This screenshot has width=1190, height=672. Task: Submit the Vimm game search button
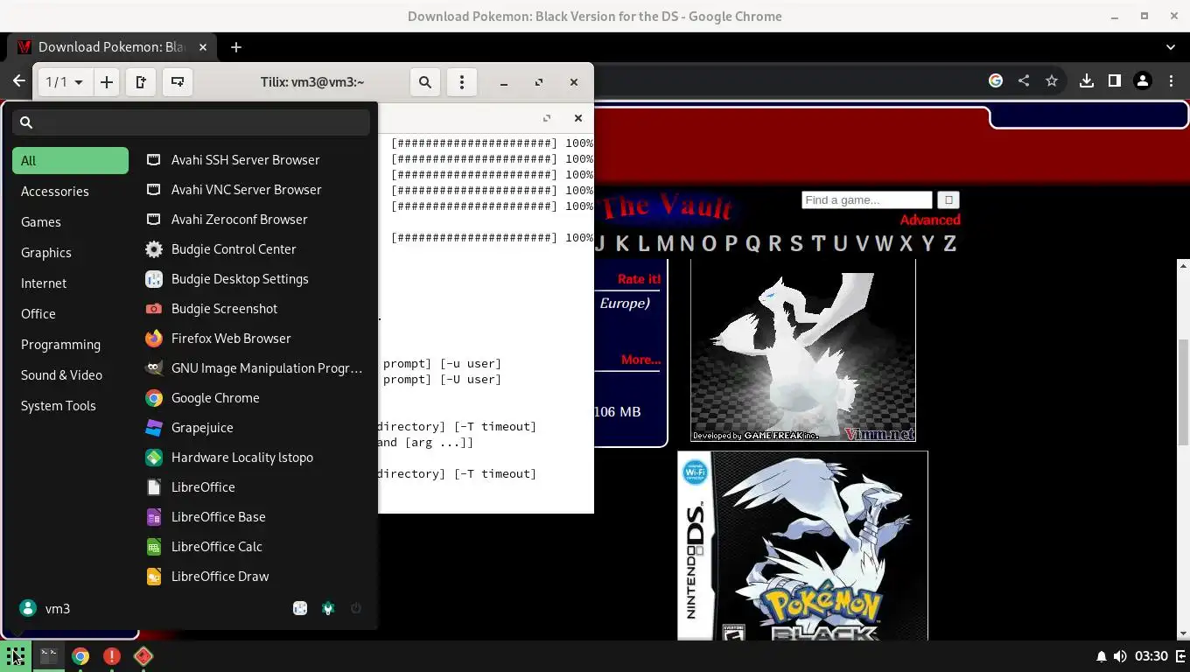[x=948, y=200]
